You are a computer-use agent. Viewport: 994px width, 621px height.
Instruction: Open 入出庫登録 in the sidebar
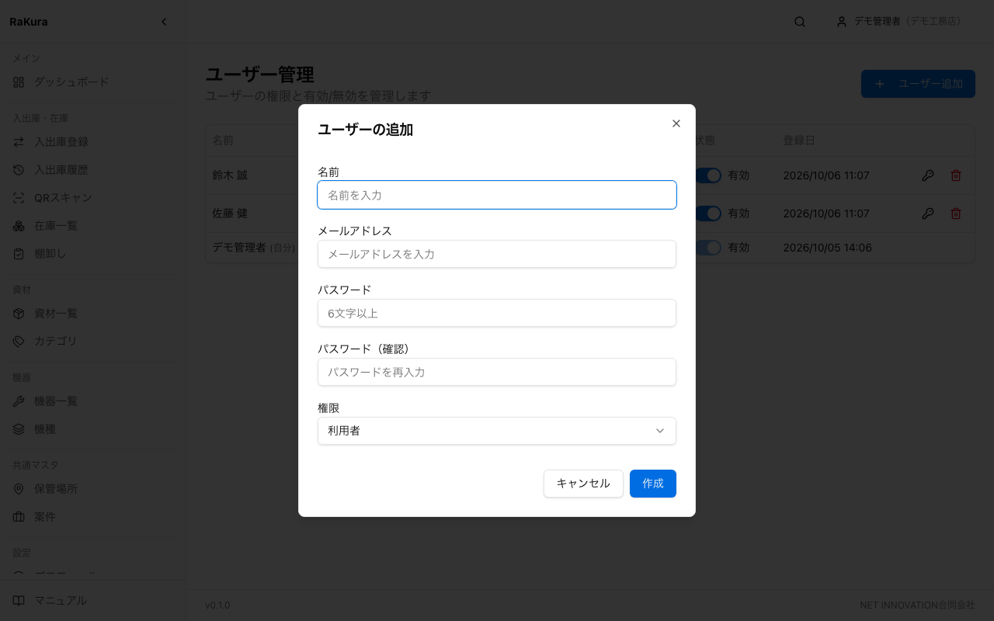click(93, 142)
